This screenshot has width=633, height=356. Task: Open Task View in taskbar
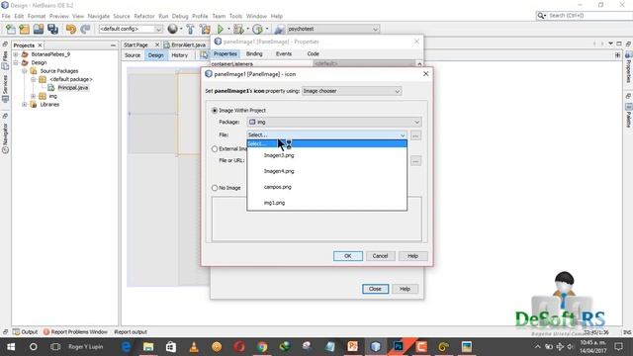pyautogui.click(x=55, y=347)
